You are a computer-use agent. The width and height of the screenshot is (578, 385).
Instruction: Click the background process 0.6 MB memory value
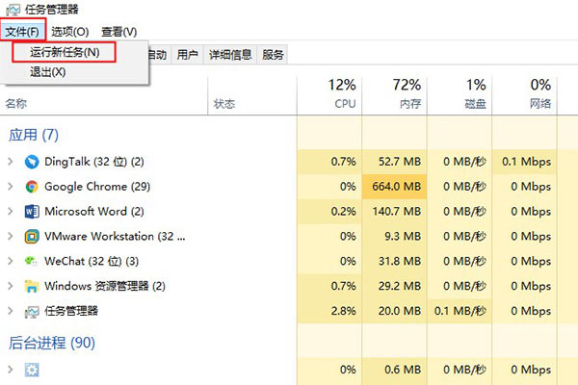(403, 370)
